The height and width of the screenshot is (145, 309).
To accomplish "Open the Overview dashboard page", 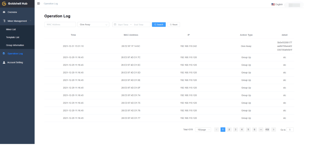I will 12,12.
